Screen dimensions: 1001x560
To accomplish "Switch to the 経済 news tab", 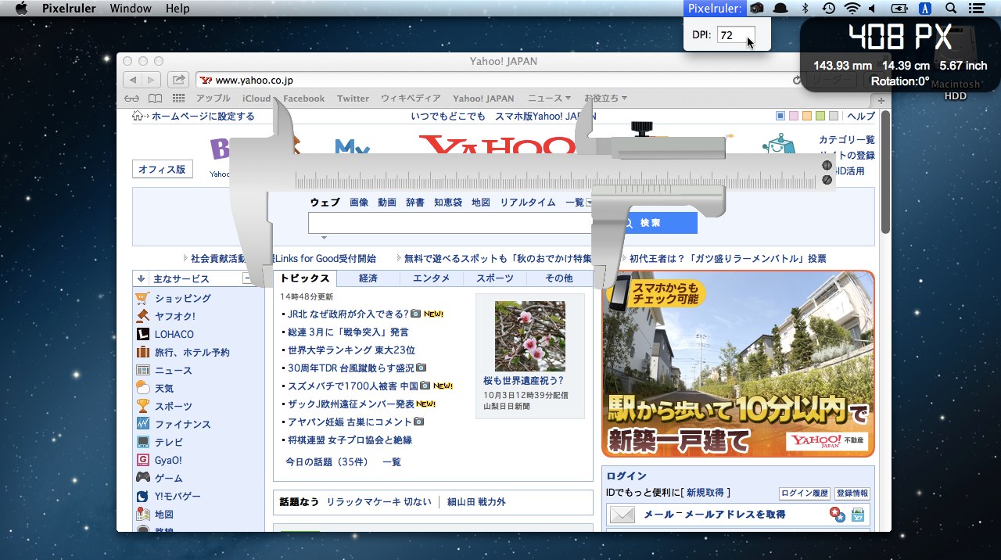I will [368, 278].
